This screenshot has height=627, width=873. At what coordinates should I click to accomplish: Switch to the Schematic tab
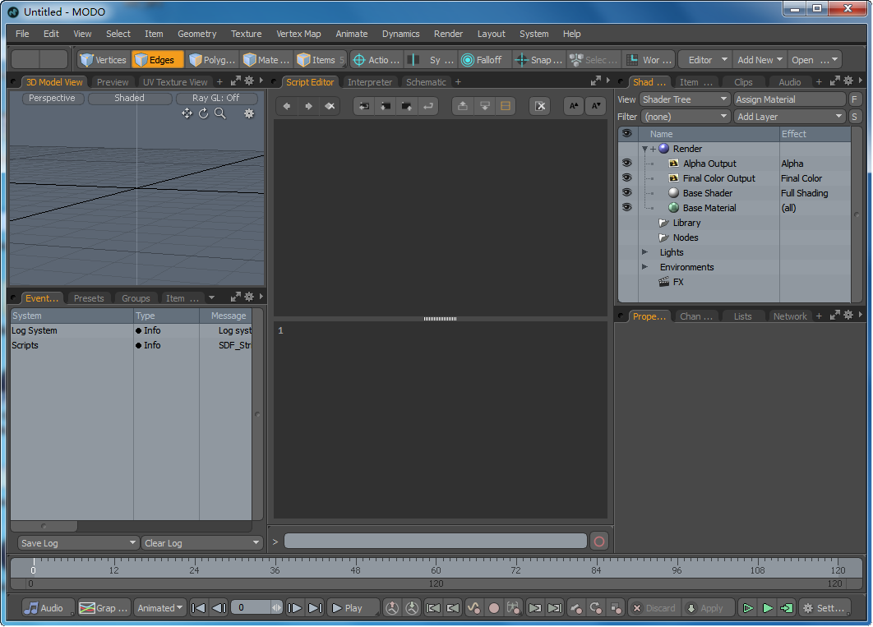pyautogui.click(x=426, y=82)
